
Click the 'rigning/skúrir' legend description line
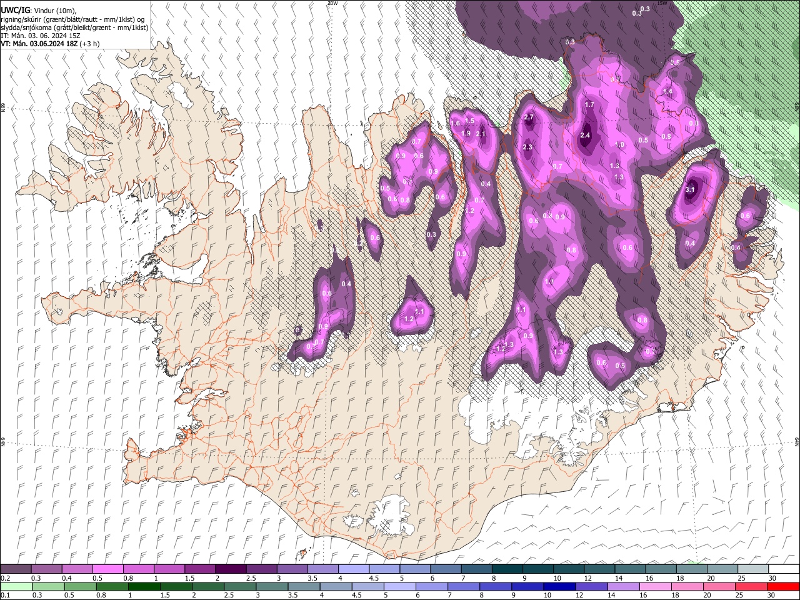tap(73, 19)
